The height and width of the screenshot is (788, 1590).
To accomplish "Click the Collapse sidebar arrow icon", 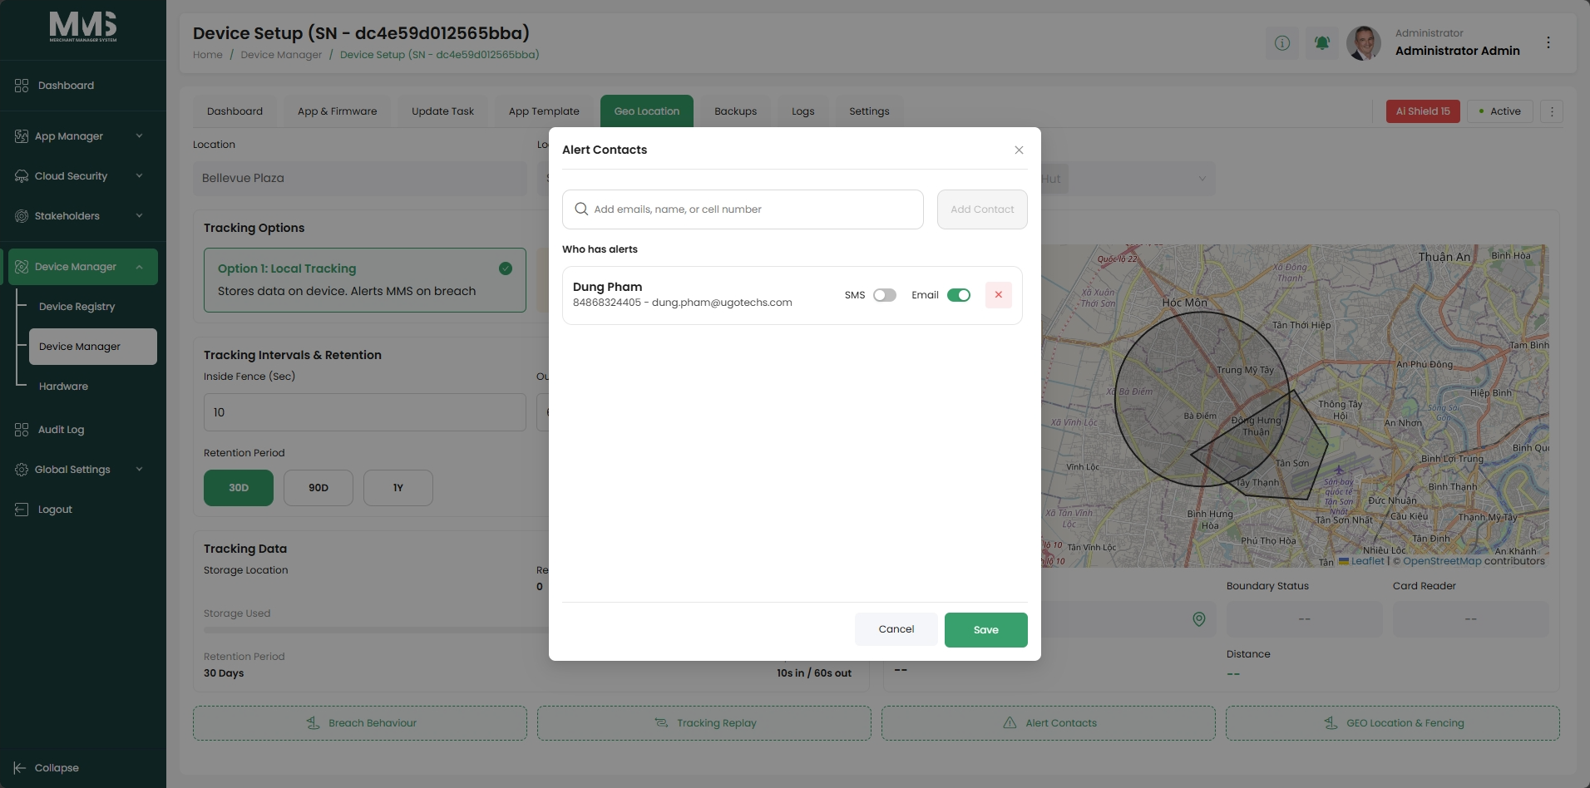I will [x=20, y=768].
